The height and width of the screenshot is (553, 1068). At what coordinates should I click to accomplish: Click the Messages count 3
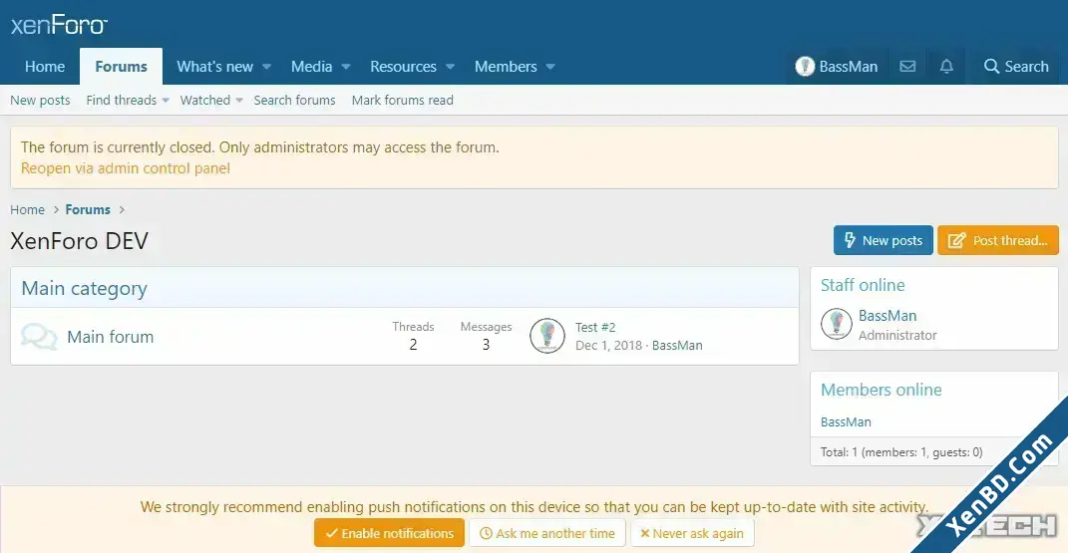486,345
